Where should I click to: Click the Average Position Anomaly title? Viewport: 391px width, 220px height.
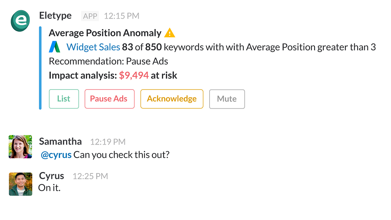tap(105, 33)
